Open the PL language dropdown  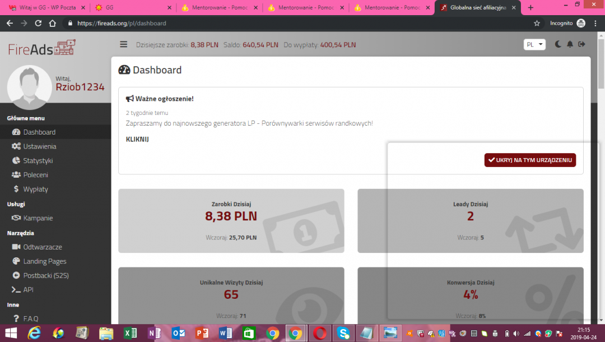[x=534, y=45]
